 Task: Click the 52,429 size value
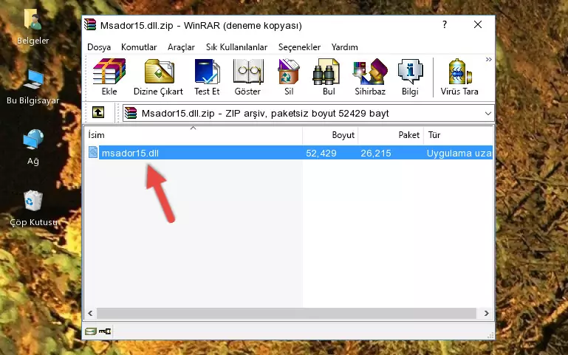tap(321, 153)
